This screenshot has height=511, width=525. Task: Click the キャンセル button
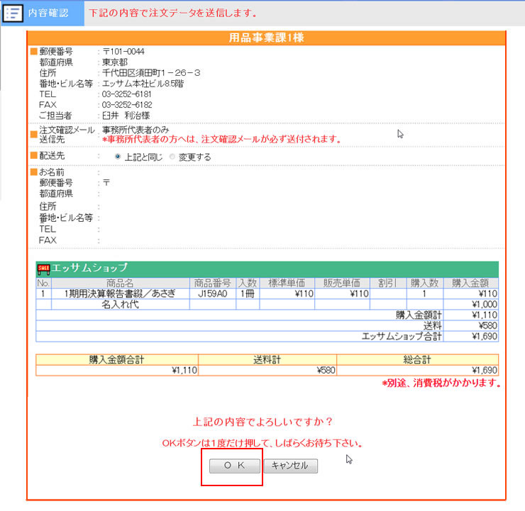pos(290,466)
